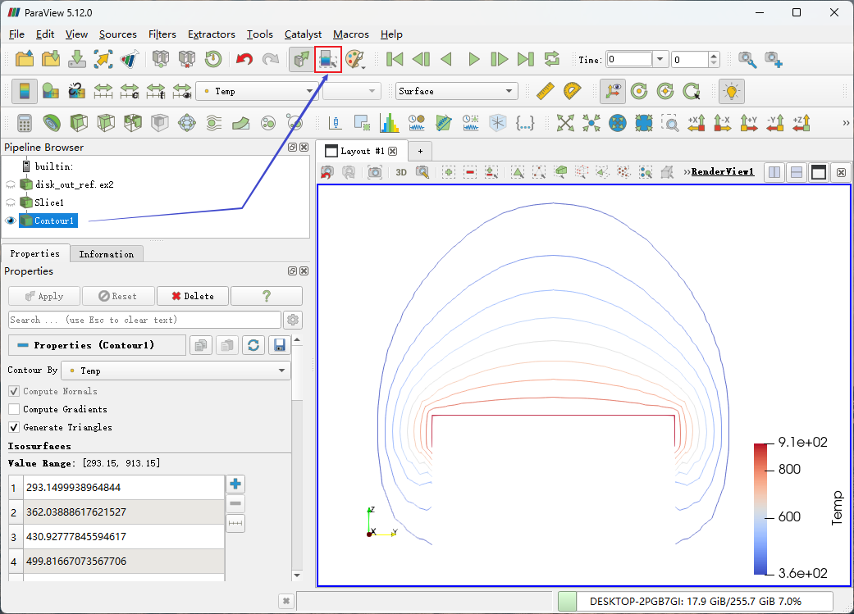Set view direction to +X
This screenshot has width=854, height=614.
coord(696,123)
